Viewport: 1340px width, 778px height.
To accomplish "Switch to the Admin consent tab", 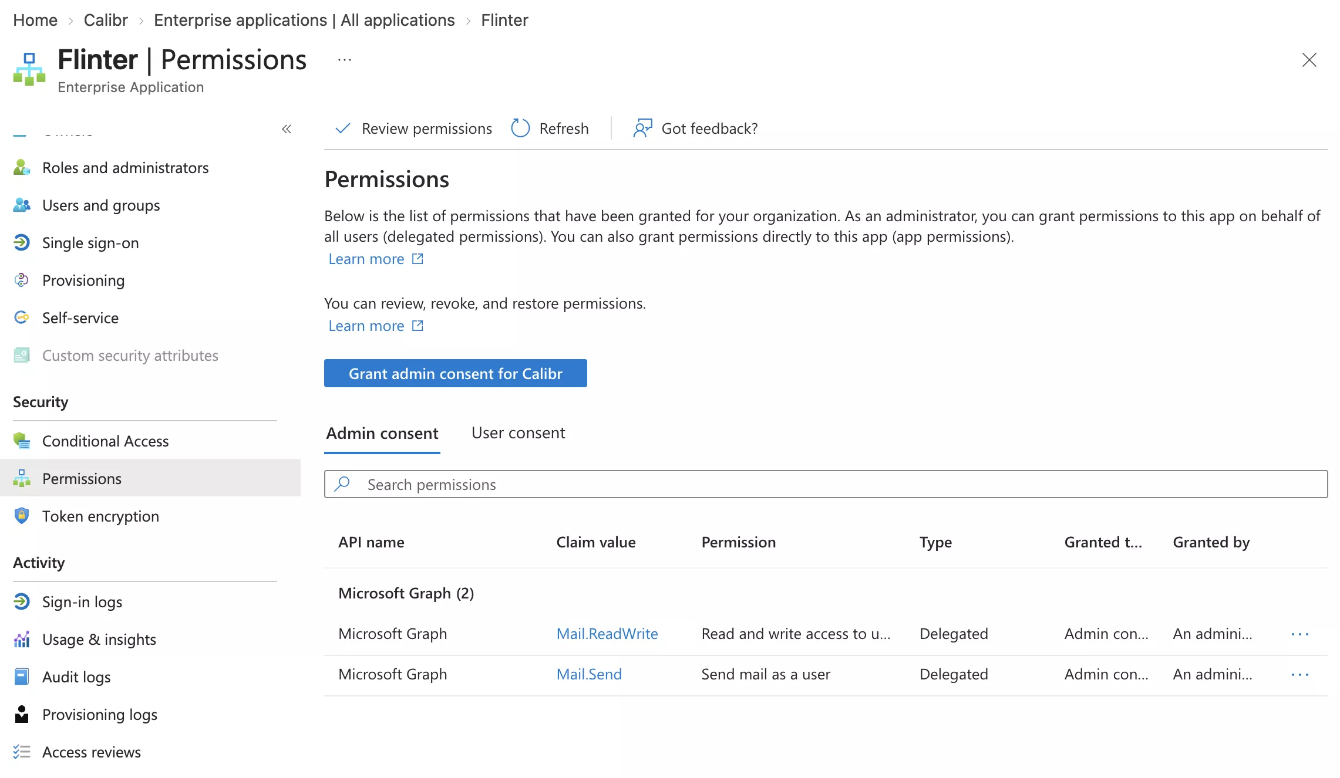I will [x=382, y=434].
